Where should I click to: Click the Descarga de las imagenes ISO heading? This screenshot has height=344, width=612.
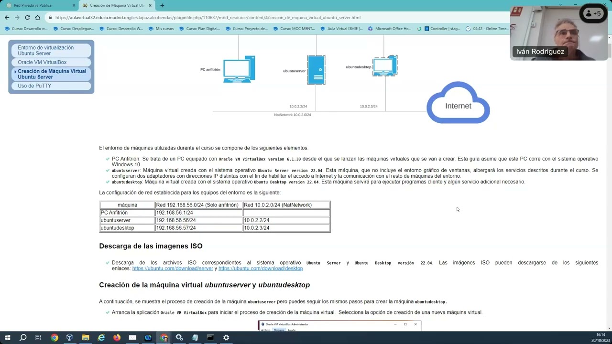coord(151,246)
